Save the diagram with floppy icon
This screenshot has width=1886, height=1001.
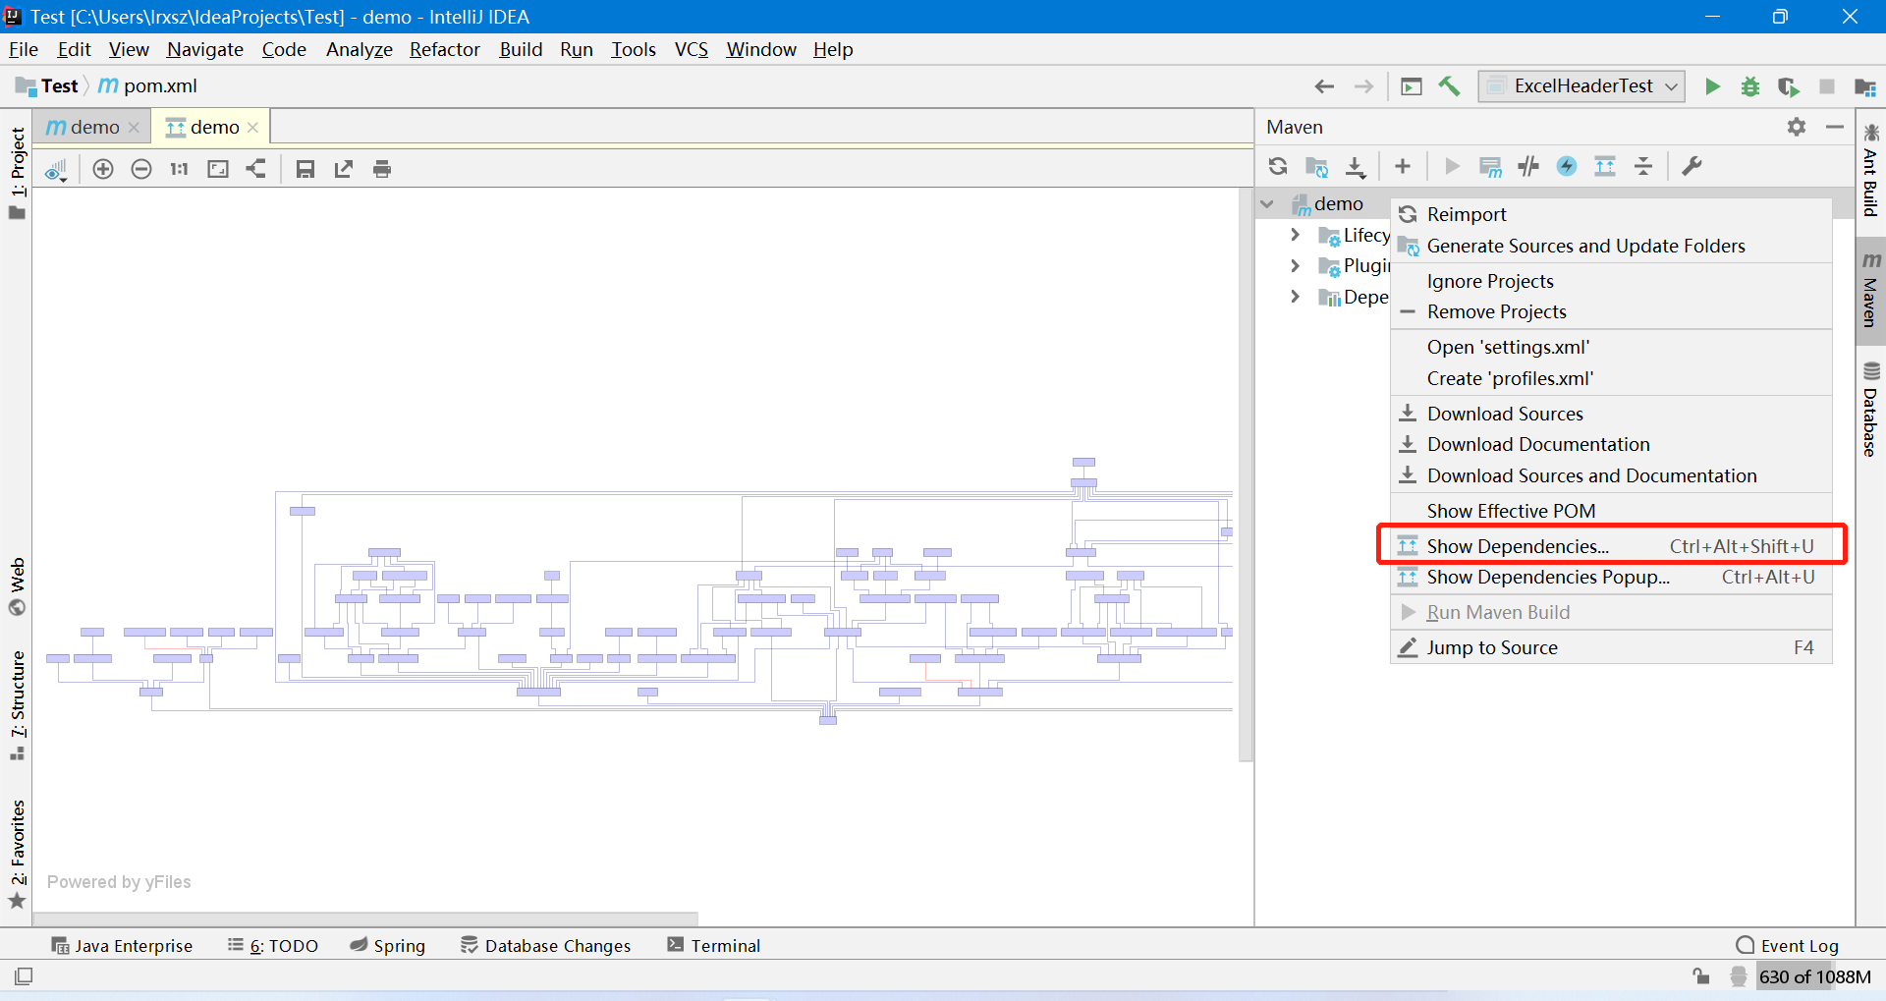pos(305,169)
